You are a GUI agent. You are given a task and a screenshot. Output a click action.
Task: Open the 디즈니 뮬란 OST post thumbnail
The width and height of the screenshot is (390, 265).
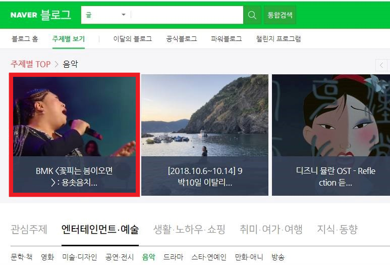pos(331,135)
